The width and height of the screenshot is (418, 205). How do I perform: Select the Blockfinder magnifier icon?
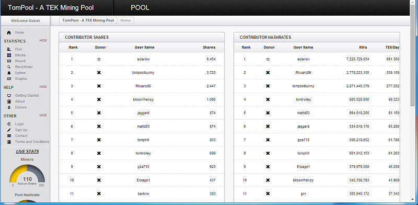point(9,67)
